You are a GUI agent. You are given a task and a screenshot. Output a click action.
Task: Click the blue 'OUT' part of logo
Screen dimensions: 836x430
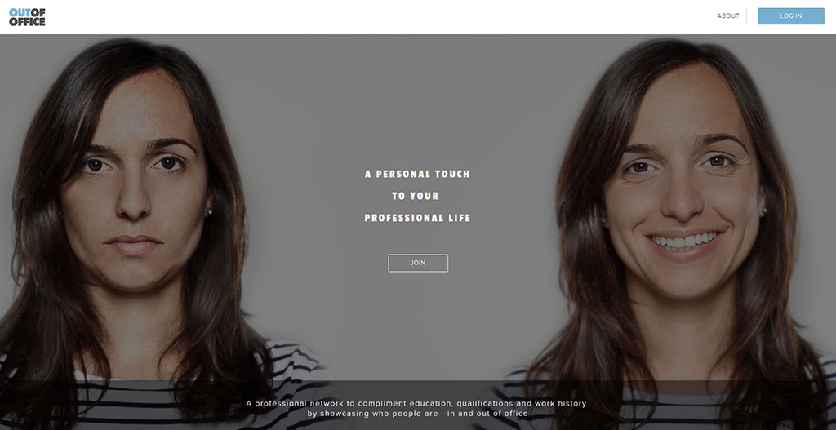click(x=20, y=12)
